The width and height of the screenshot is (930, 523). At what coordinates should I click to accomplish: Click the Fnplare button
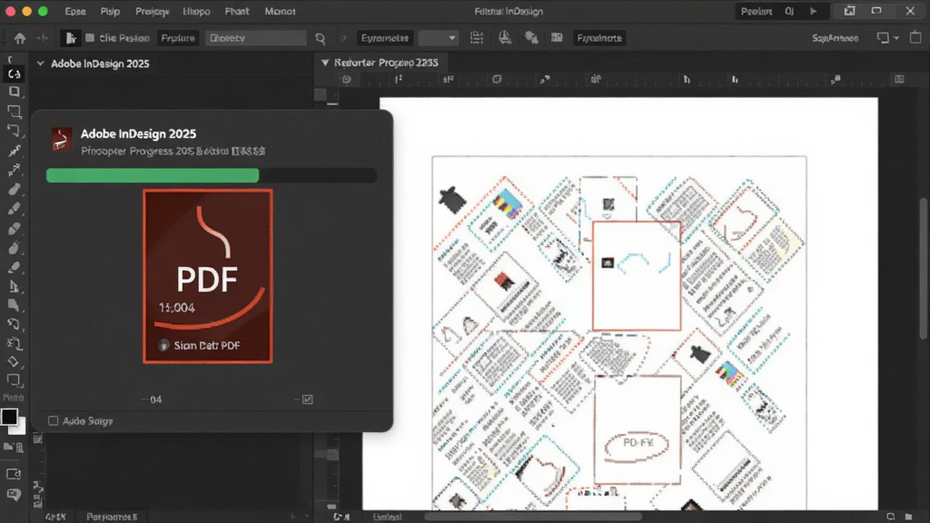[178, 38]
